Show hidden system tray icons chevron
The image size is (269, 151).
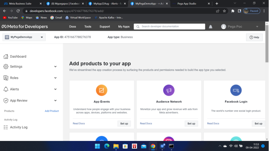pos(220,146)
